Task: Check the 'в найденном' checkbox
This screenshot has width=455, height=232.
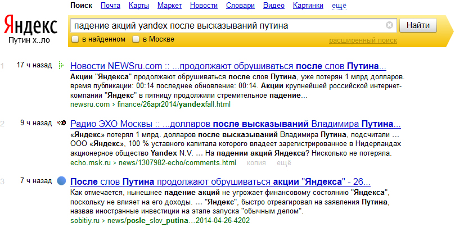Action: pos(75,39)
